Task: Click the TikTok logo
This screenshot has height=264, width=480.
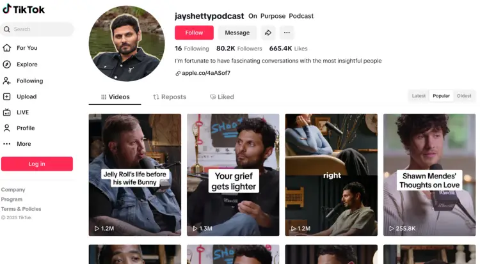Action: click(24, 9)
